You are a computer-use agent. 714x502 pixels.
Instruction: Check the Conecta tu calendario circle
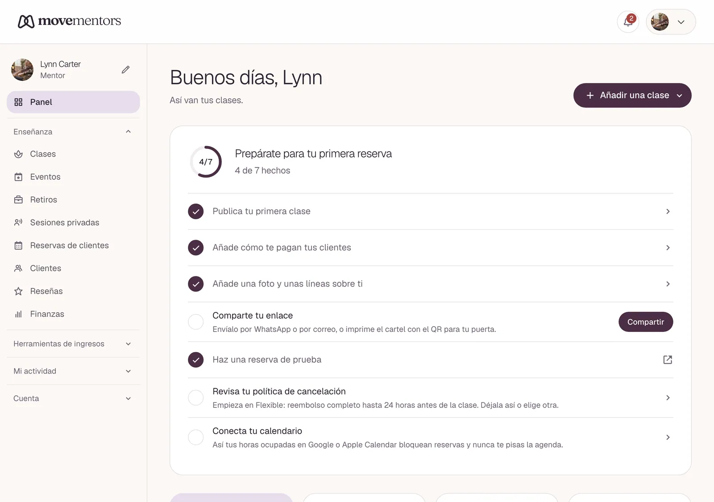coord(196,437)
